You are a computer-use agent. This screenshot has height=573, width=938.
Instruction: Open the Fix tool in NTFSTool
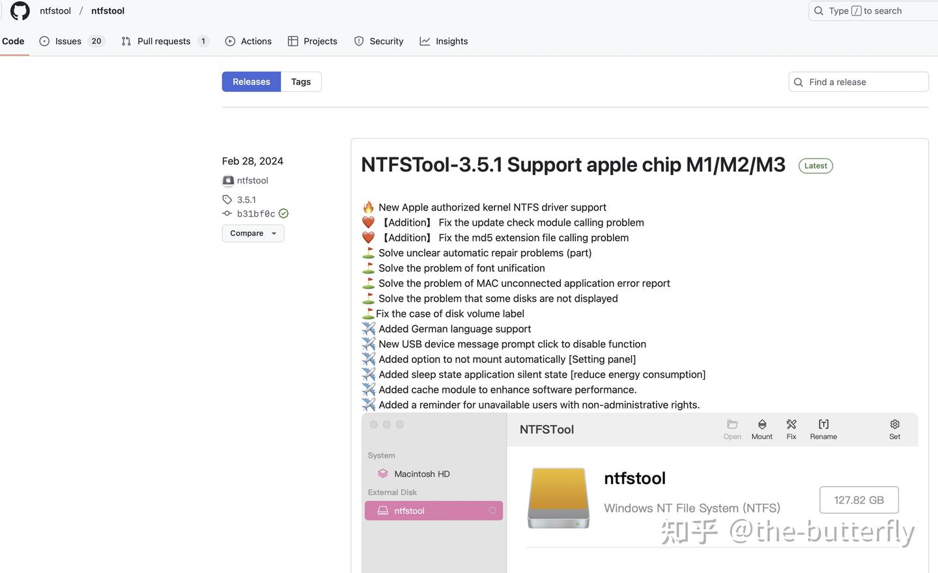[x=791, y=429]
